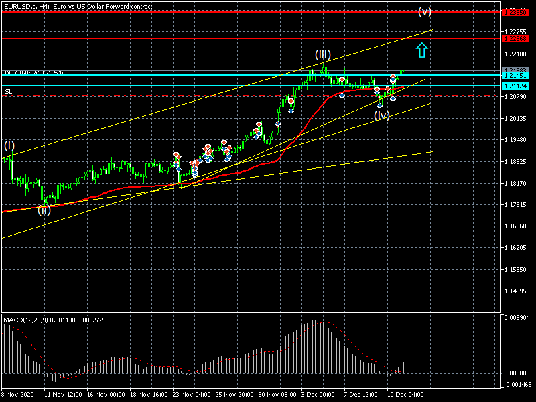Click the 1.22100 price axis level
Viewport: 536px width, 402px height.
click(x=515, y=54)
